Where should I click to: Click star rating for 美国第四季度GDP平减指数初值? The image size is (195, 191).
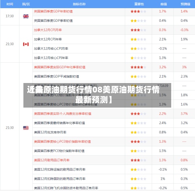click(x=138, y=76)
